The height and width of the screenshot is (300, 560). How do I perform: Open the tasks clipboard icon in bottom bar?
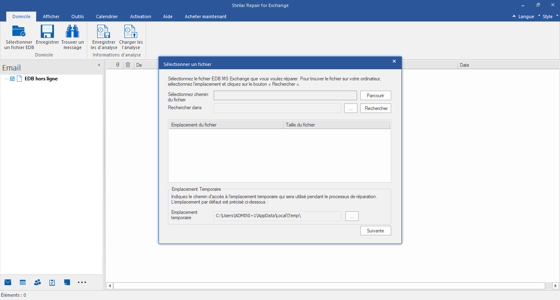point(52,282)
